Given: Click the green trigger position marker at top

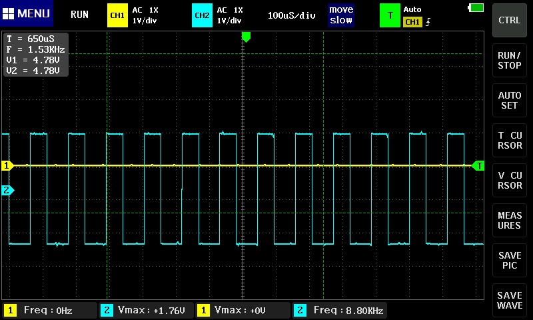Looking at the screenshot, I should [x=246, y=37].
